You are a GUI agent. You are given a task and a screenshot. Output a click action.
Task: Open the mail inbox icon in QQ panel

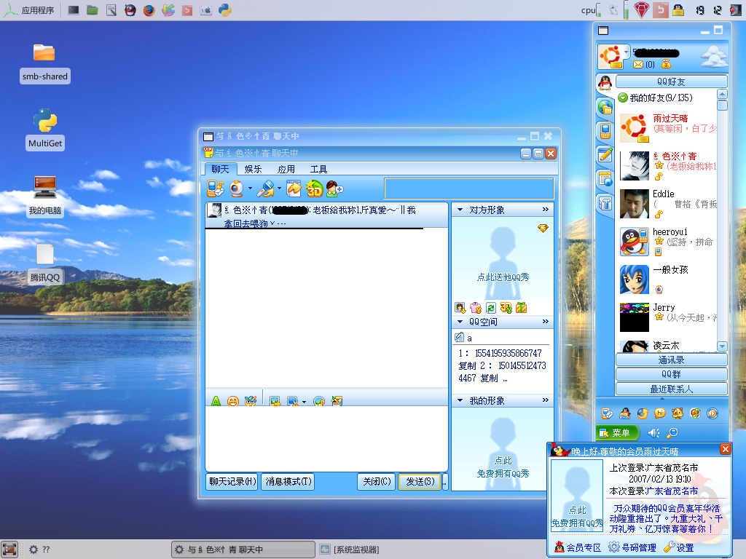(638, 64)
